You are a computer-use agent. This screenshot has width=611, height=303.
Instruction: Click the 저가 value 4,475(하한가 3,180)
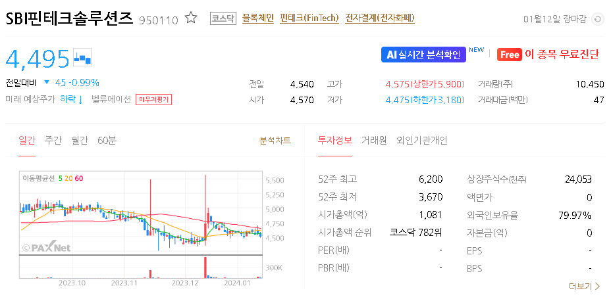coord(425,100)
